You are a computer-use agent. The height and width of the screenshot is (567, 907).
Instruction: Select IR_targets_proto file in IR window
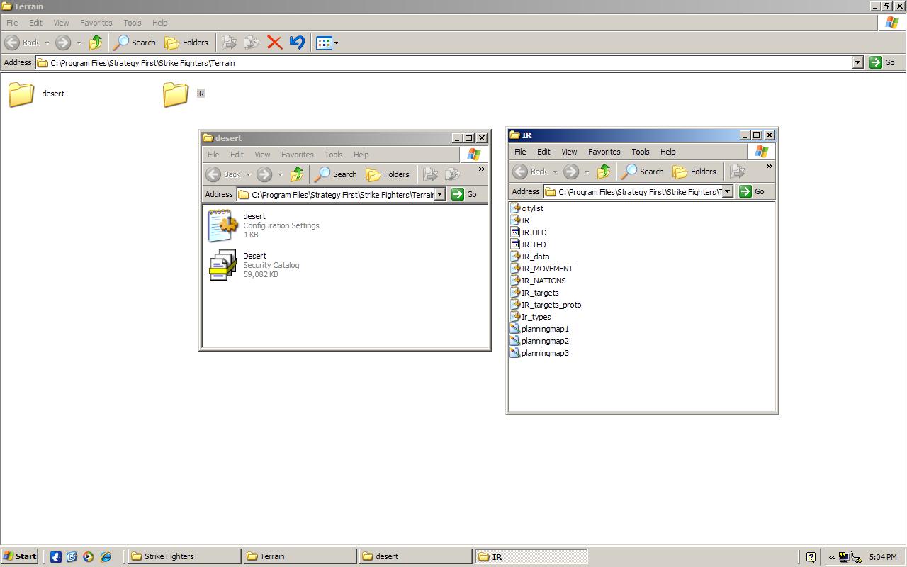[x=546, y=305]
